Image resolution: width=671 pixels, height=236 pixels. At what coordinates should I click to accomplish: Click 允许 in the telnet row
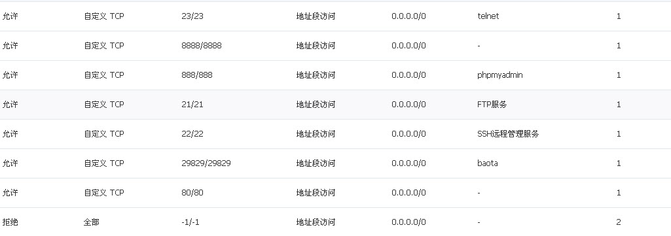10,16
